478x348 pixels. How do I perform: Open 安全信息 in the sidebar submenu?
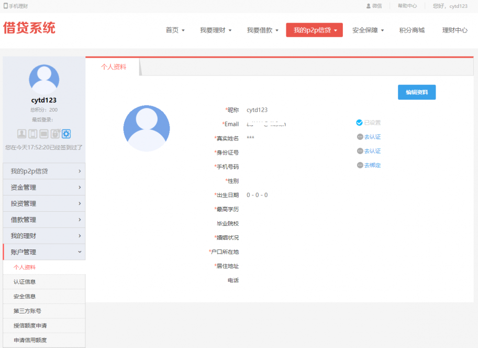(25, 297)
